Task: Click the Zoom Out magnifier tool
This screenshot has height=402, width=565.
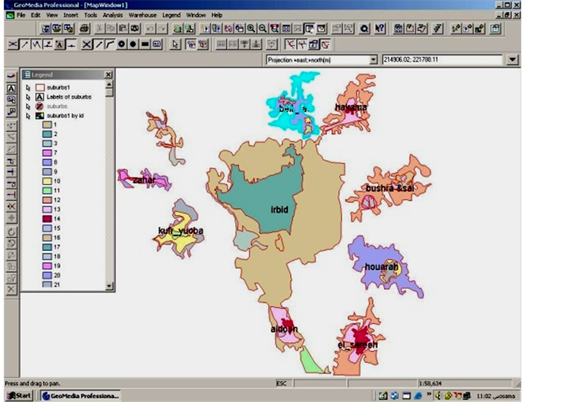Action: pyautogui.click(x=263, y=28)
